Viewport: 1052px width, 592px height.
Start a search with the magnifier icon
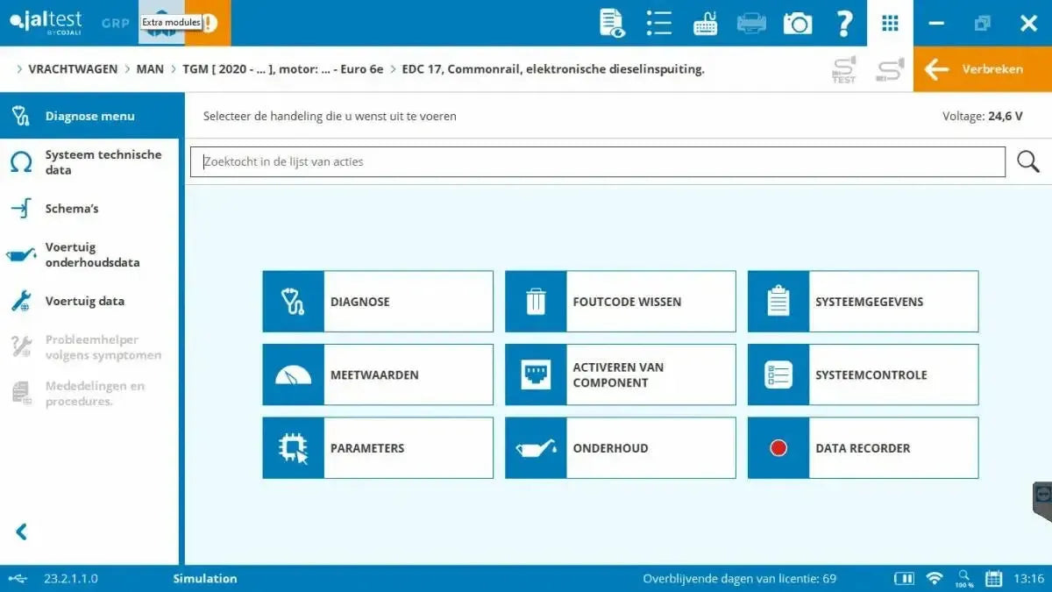pos(1027,161)
